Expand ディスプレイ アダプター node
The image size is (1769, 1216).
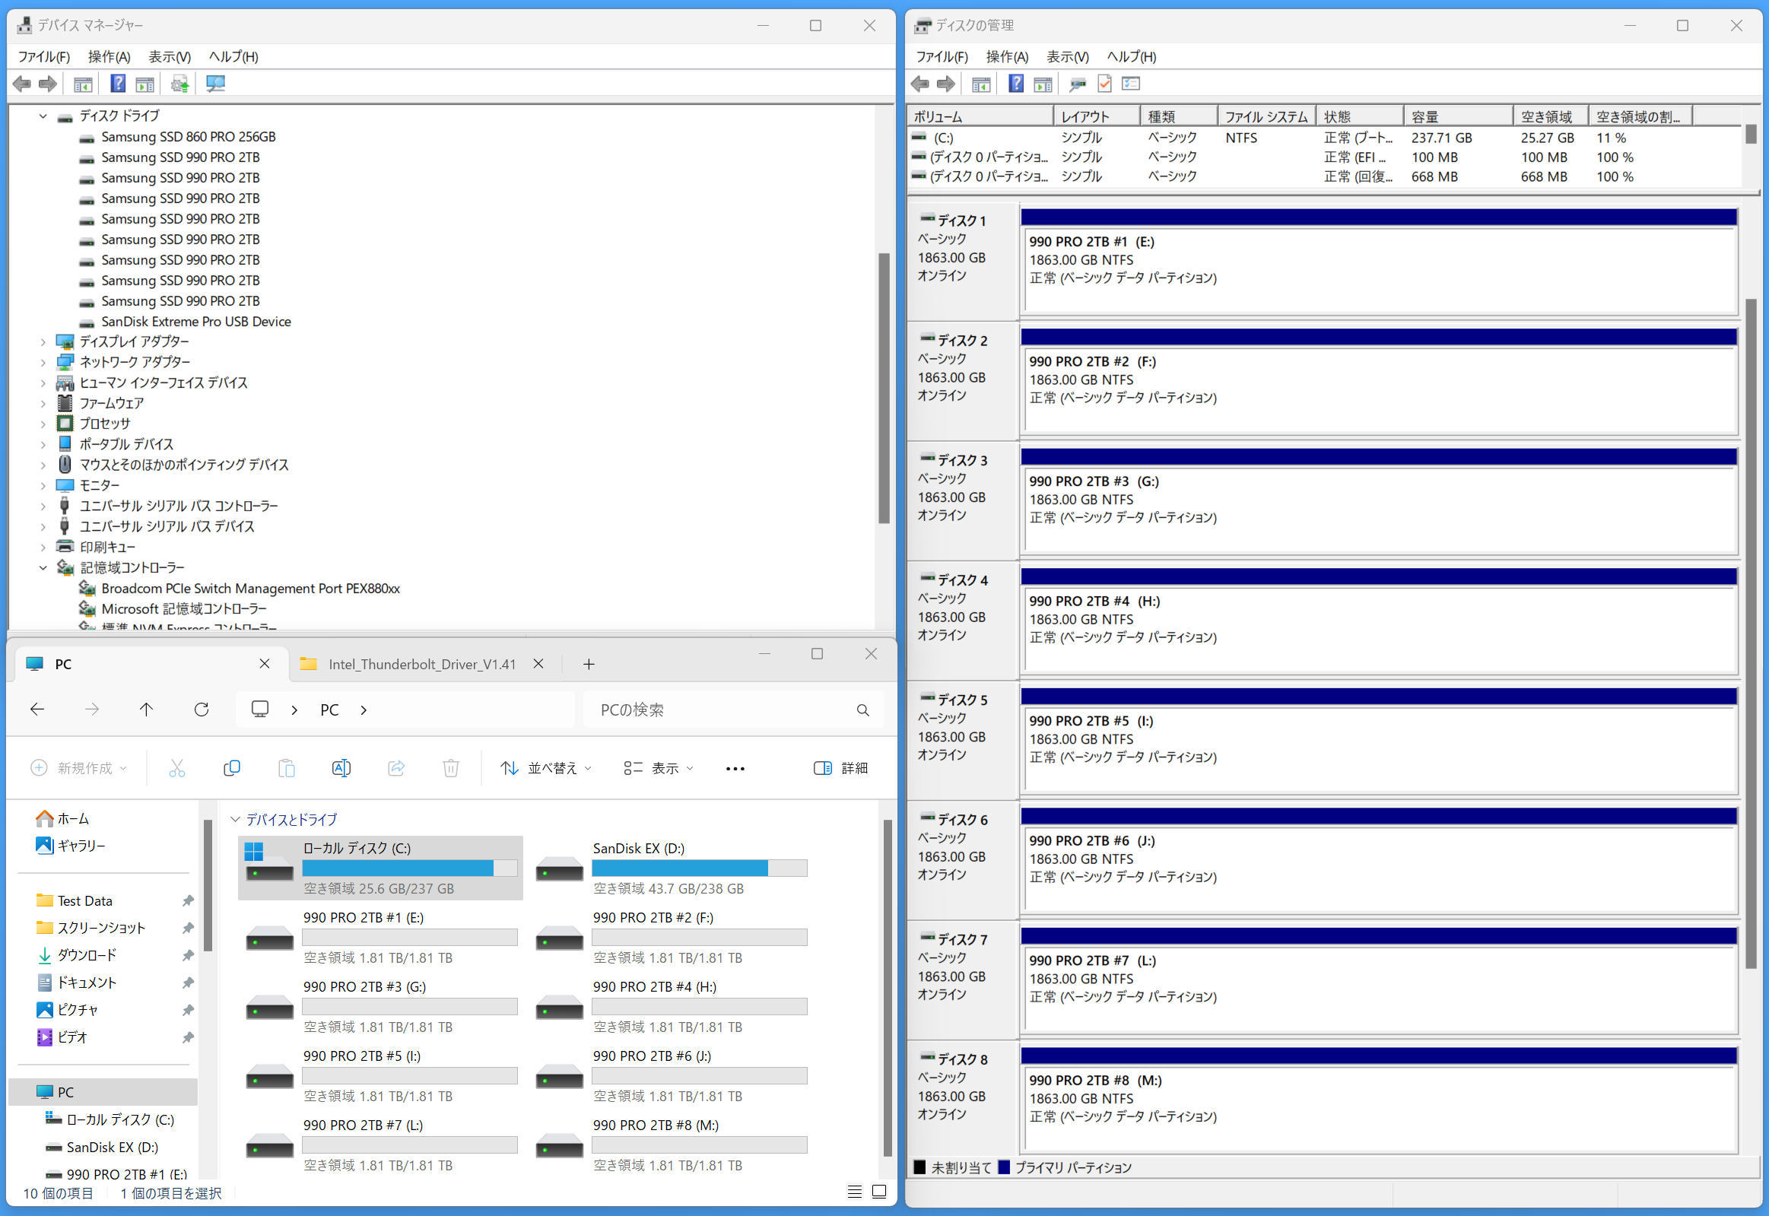coord(43,342)
